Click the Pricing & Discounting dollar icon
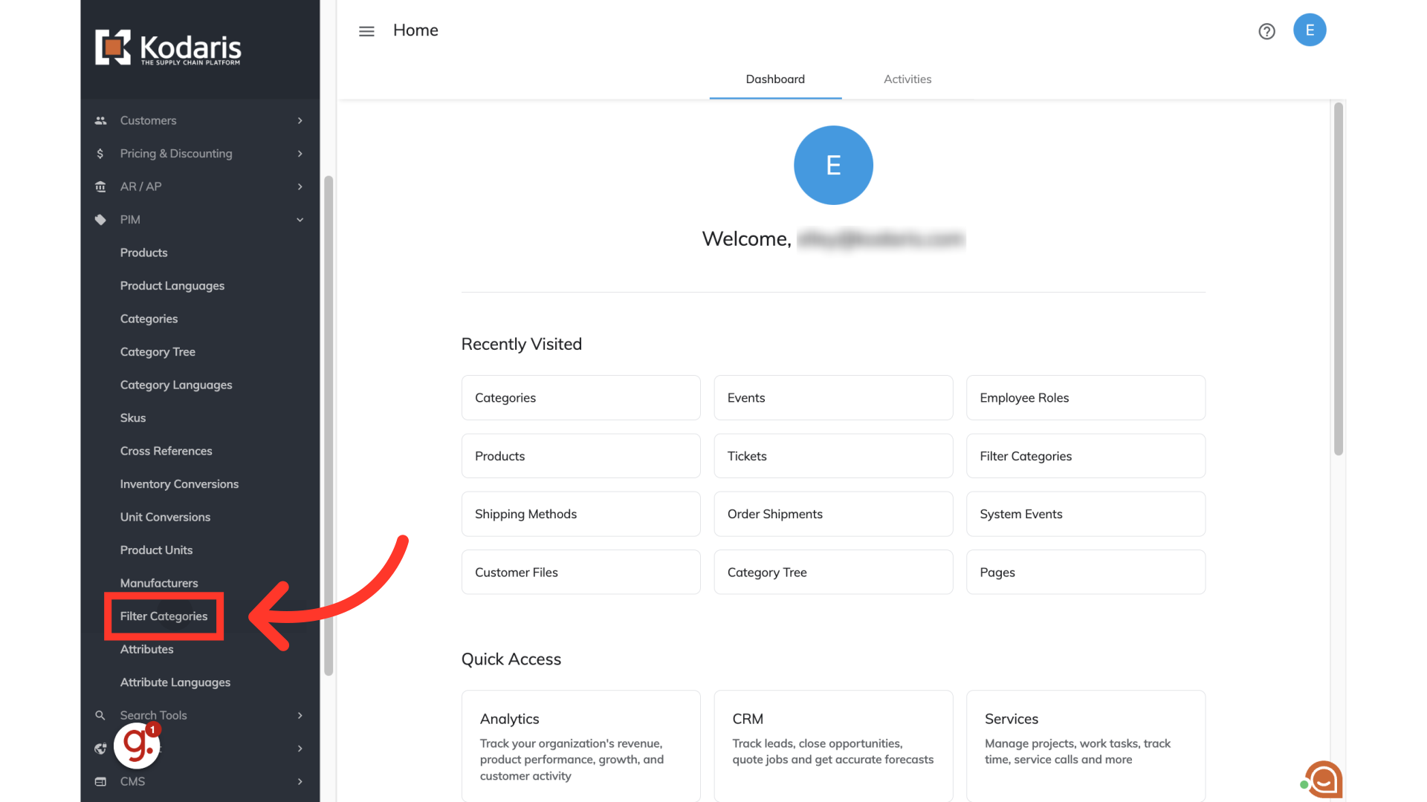The image size is (1427, 802). (100, 154)
